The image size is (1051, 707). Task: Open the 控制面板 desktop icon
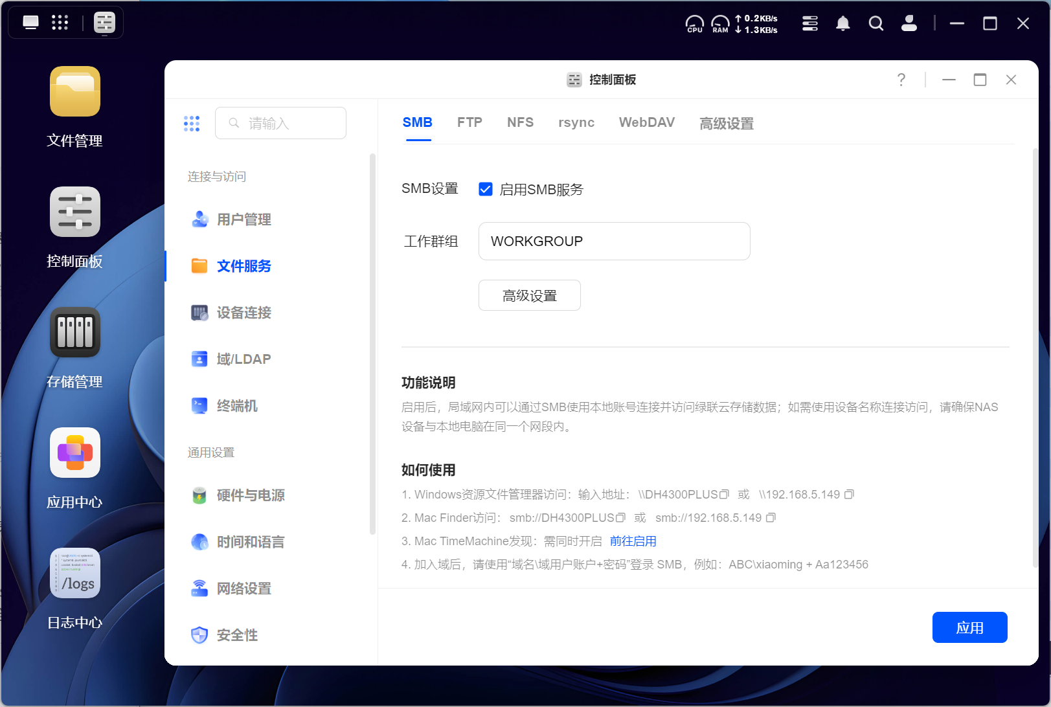(x=75, y=212)
